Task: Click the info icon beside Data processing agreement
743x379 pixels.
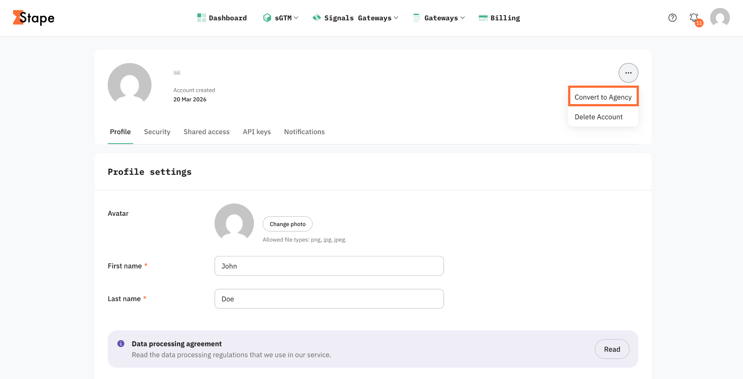Action: [121, 343]
